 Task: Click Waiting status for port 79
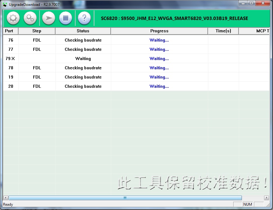coord(83,59)
